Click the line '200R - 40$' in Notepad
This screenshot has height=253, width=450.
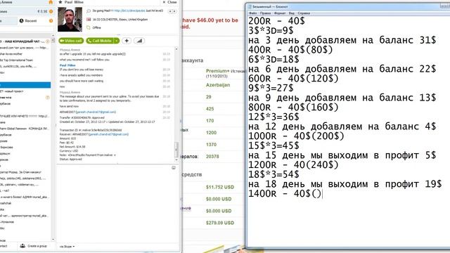(276, 21)
